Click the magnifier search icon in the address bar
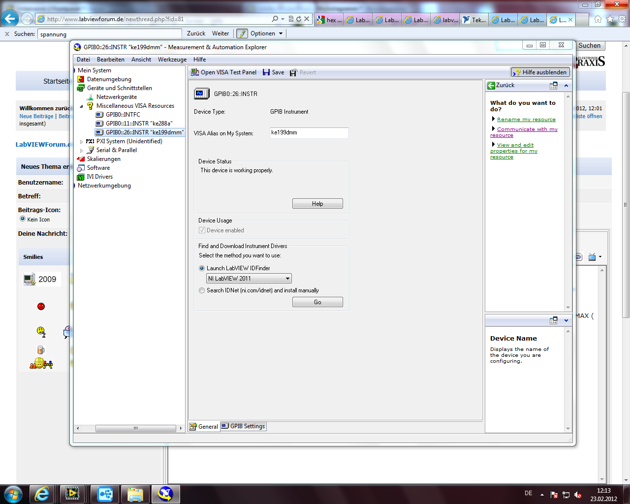Image resolution: width=630 pixels, height=504 pixels. pos(275,19)
